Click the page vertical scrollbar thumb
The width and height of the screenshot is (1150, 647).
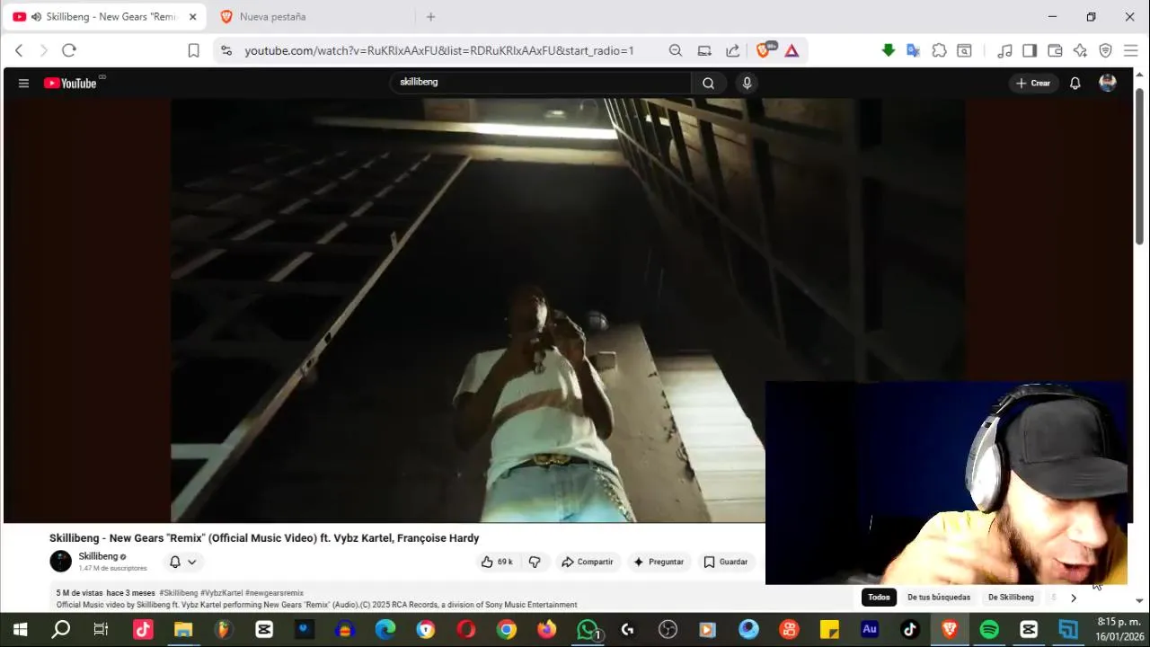pyautogui.click(x=1139, y=166)
